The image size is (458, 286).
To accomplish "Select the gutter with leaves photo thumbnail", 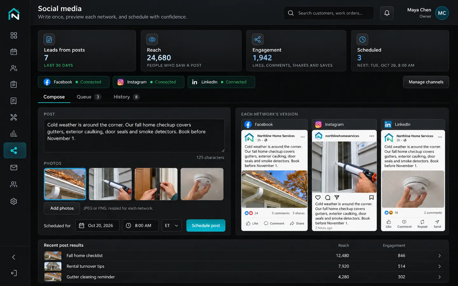I will coord(65,184).
